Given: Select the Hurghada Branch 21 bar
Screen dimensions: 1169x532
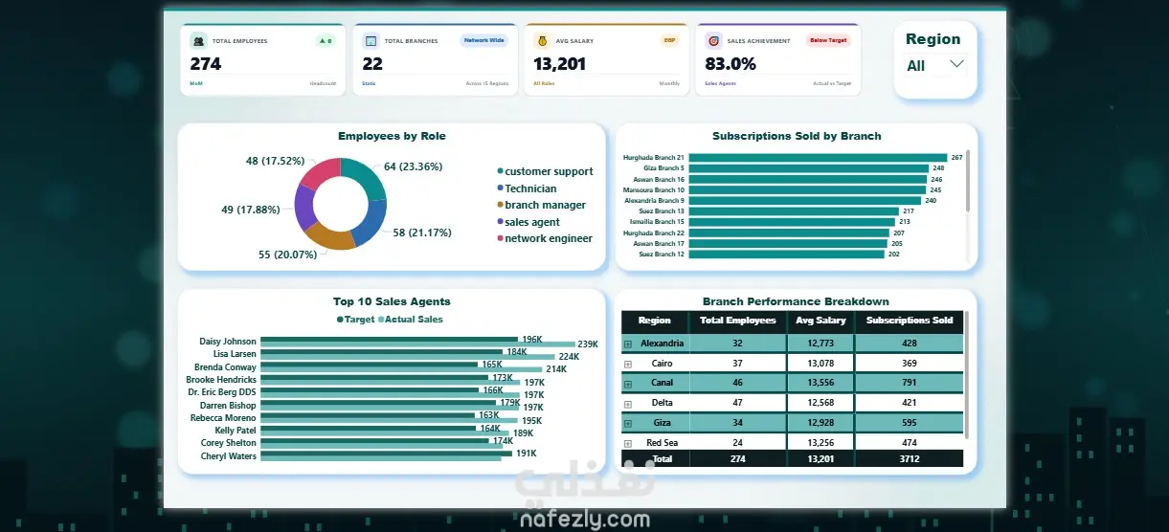Looking at the screenshot, I should click(x=817, y=157).
